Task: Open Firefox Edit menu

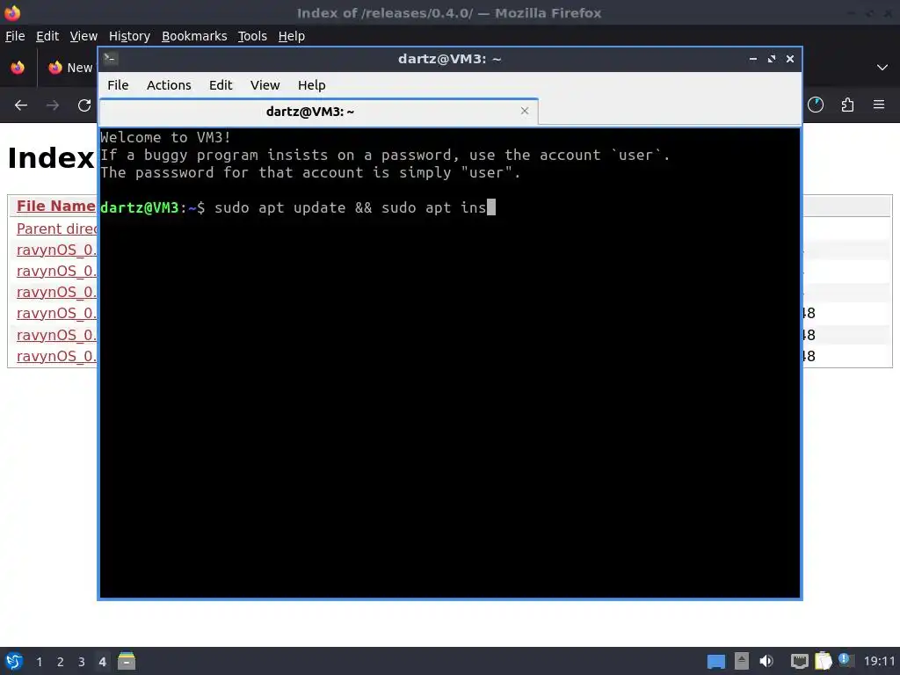Action: click(x=47, y=36)
